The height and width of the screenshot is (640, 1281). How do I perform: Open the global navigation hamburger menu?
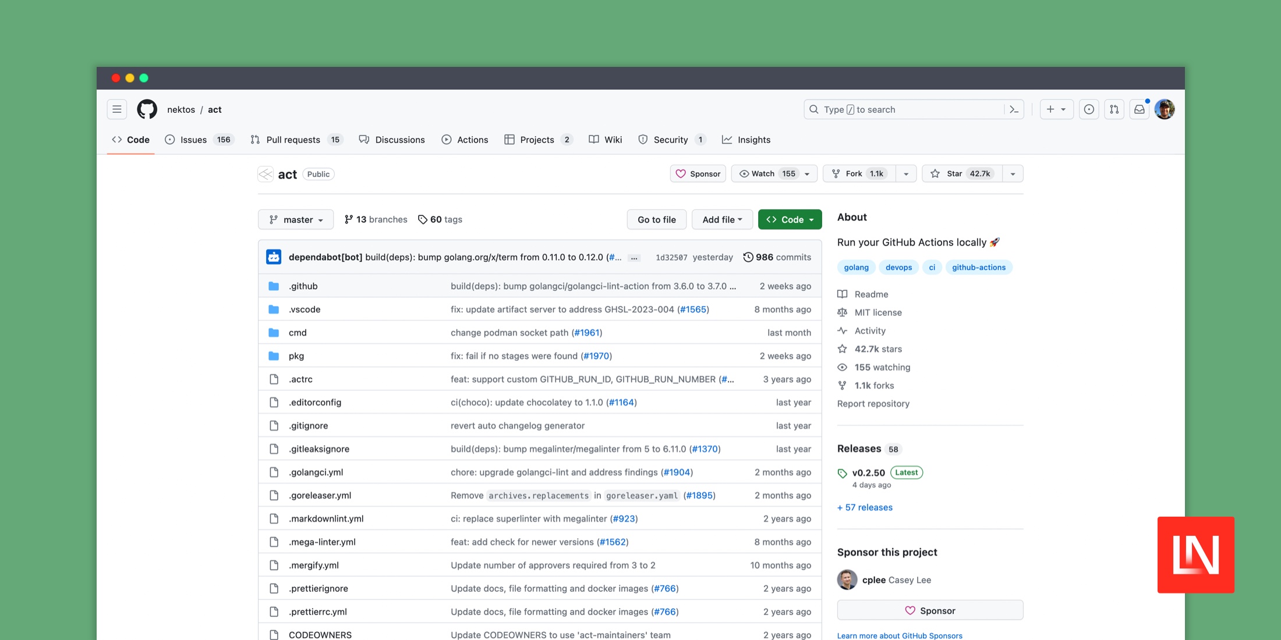coord(116,109)
